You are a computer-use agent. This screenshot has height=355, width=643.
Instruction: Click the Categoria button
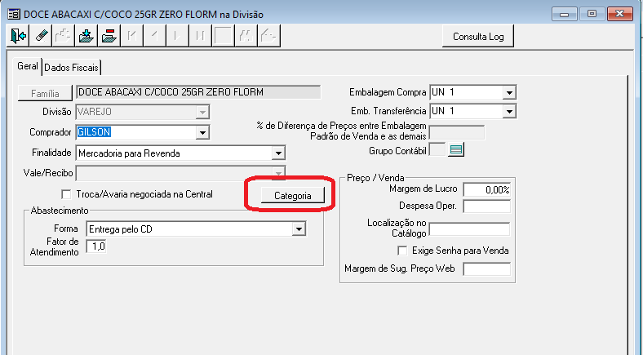pyautogui.click(x=293, y=196)
